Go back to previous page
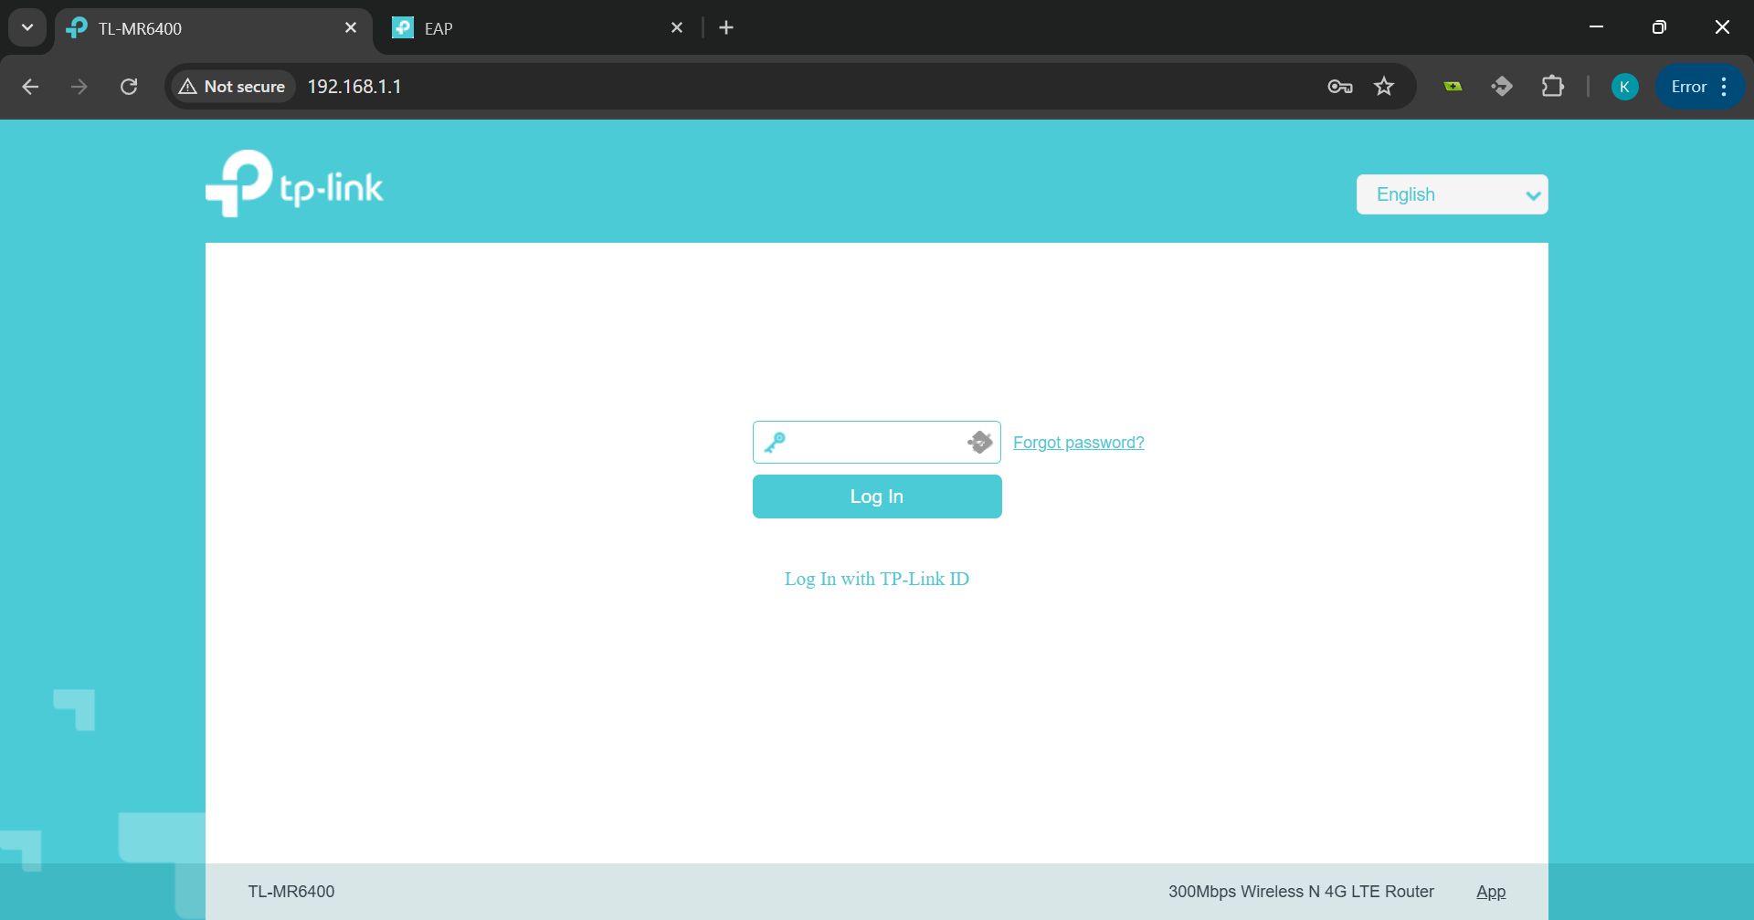1754x920 pixels. pos(30,87)
